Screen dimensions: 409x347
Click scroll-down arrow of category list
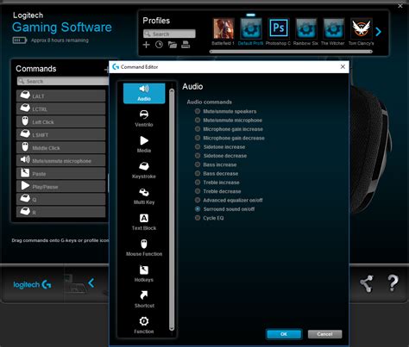pyautogui.click(x=172, y=328)
